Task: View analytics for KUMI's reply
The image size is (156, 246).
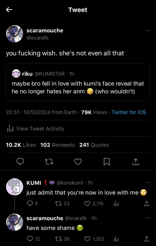Action: pyautogui.click(x=116, y=203)
